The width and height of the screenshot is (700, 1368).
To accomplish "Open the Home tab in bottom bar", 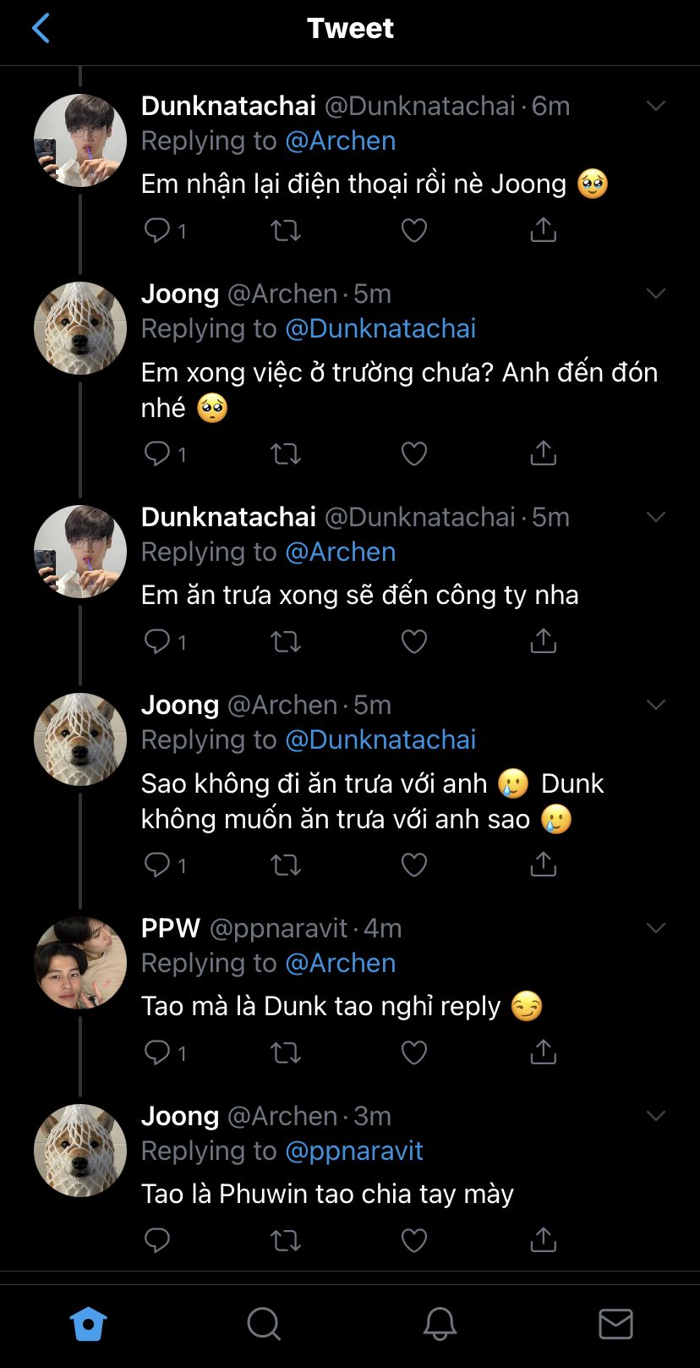I will pyautogui.click(x=88, y=1324).
